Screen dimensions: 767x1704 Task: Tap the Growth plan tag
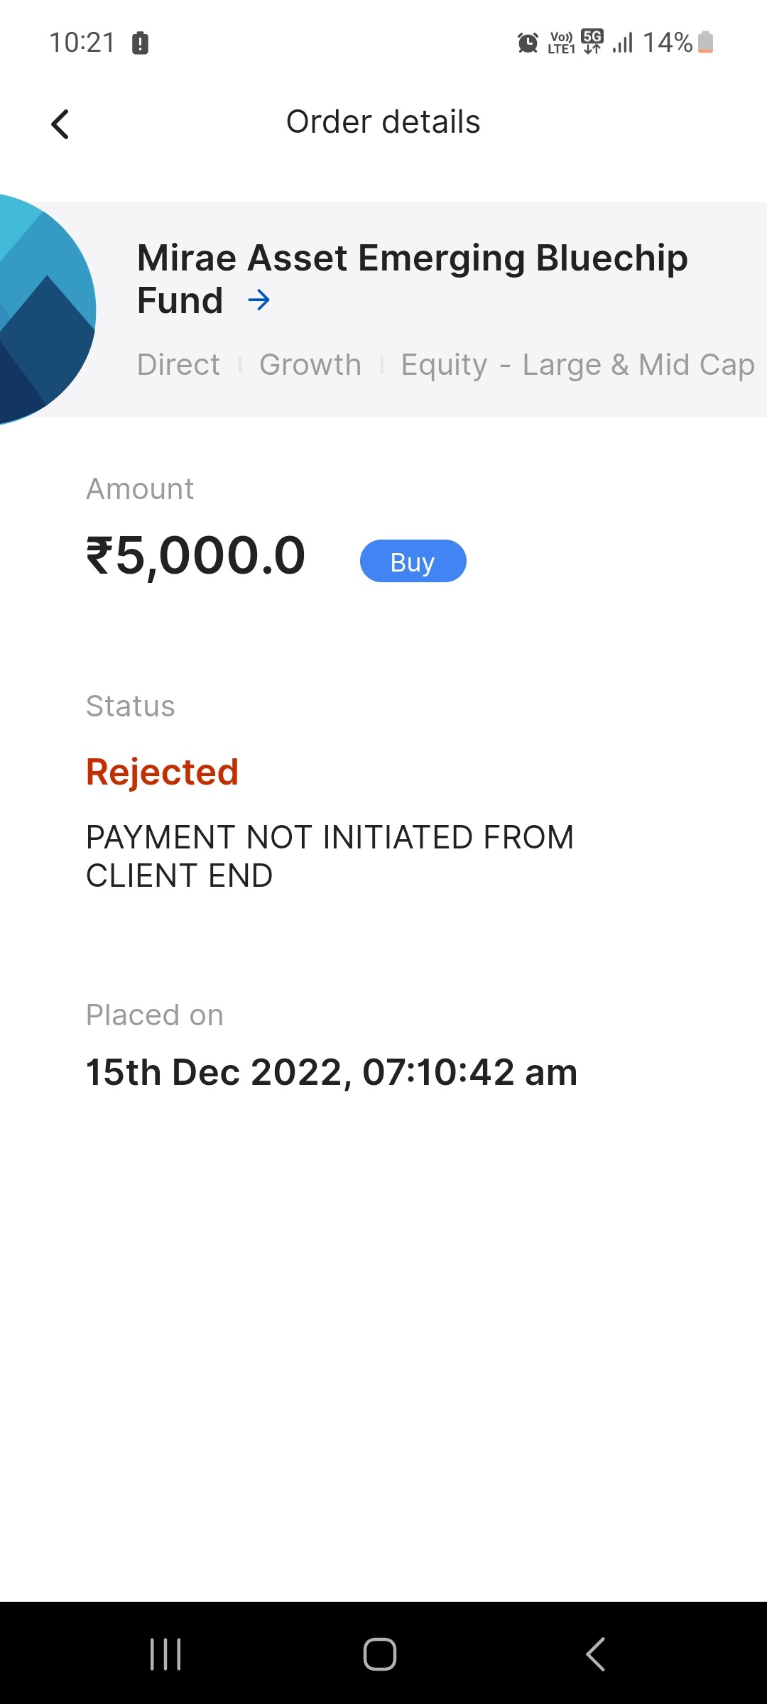310,365
